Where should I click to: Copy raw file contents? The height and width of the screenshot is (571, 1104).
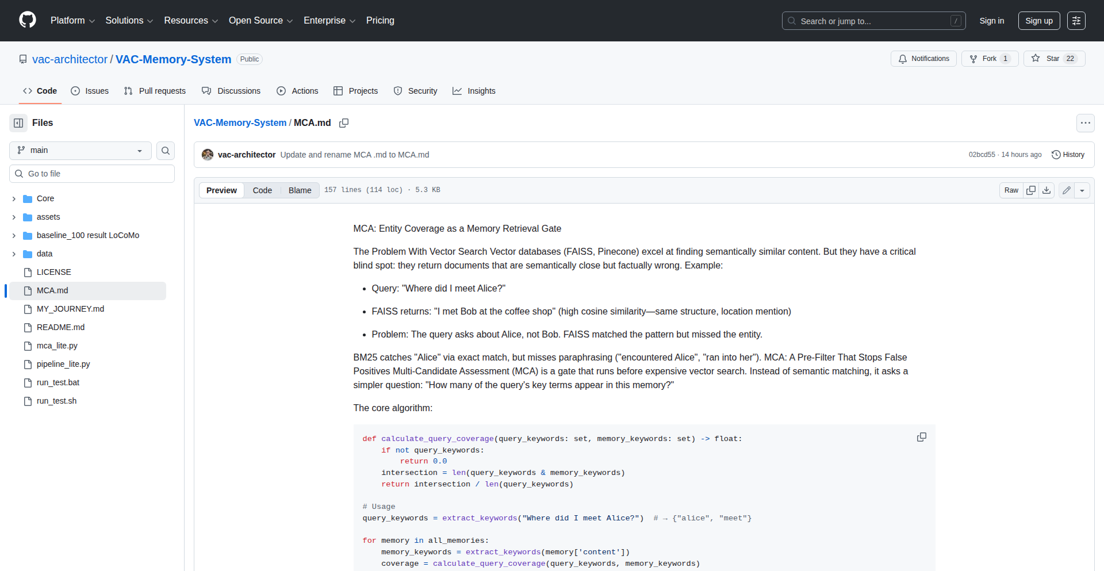(1031, 190)
